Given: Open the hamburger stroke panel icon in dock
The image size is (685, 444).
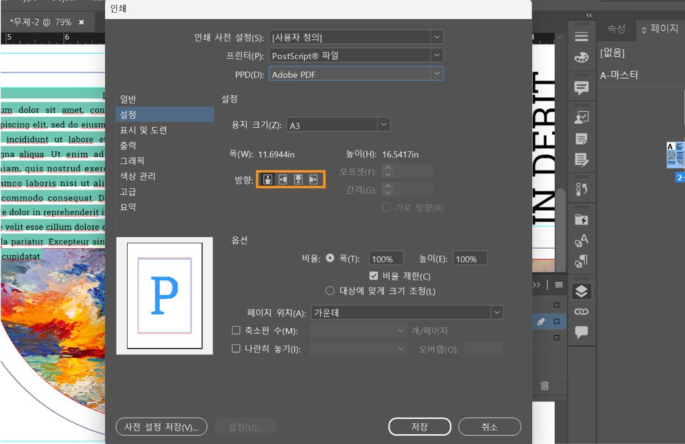Looking at the screenshot, I should point(581,37).
